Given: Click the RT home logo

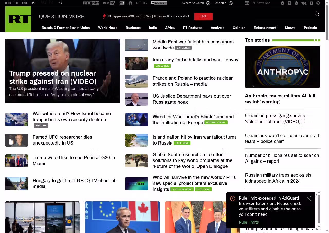Looking at the screenshot, I should (18, 19).
